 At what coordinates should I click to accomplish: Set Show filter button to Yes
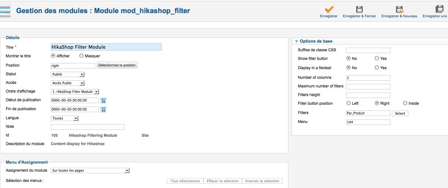coord(377,58)
